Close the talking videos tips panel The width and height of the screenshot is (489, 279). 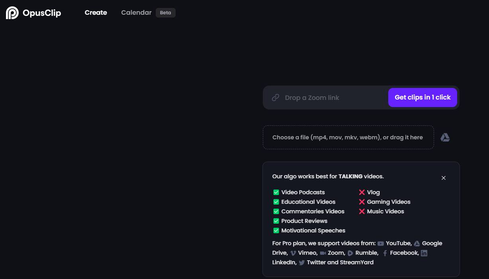point(444,178)
